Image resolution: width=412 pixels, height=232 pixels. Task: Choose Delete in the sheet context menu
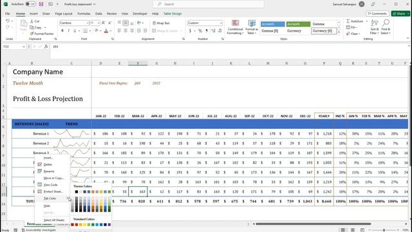(48, 164)
